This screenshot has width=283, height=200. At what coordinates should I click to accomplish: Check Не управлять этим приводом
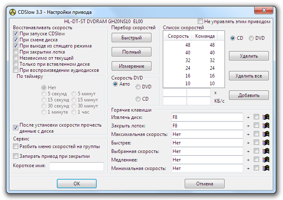pyautogui.click(x=200, y=21)
